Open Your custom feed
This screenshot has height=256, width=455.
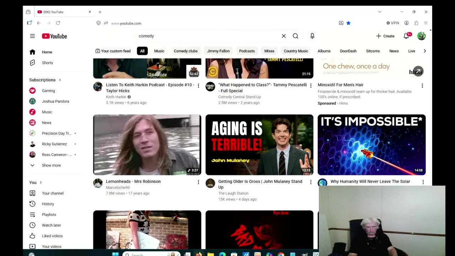113,51
